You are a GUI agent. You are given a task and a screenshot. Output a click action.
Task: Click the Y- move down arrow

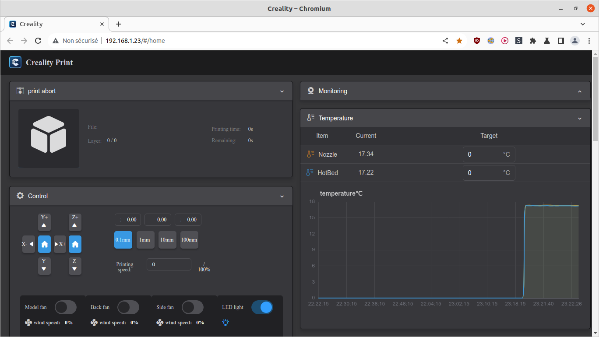pos(44,266)
